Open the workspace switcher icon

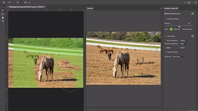(x=189, y=2)
